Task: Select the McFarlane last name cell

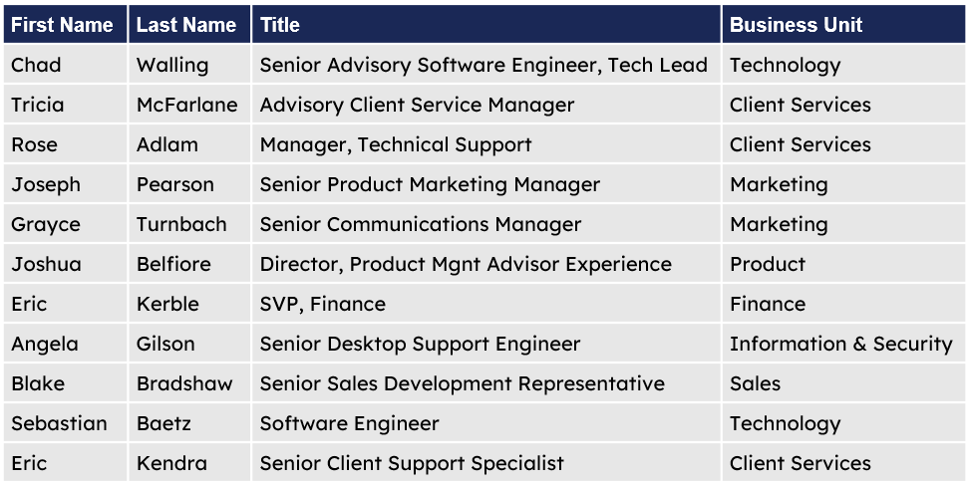Action: point(189,104)
